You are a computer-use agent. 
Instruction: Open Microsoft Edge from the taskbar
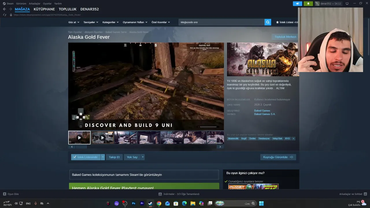coord(184,203)
